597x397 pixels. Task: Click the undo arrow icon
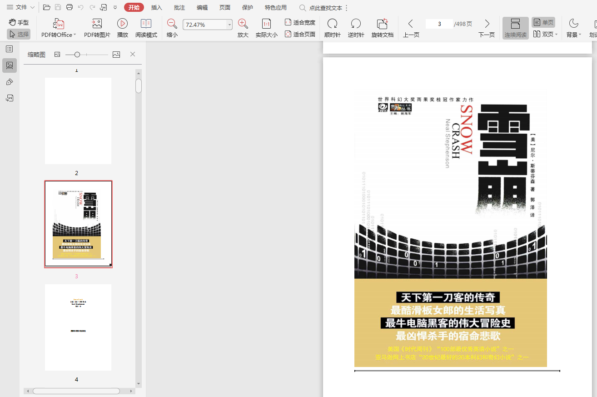(x=80, y=7)
